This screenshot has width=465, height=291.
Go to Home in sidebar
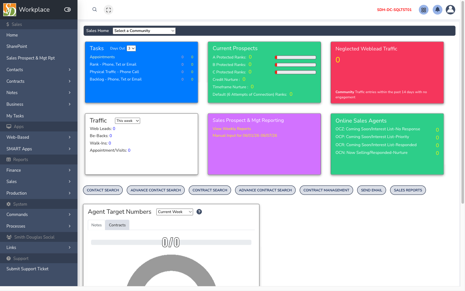[x=39, y=35]
